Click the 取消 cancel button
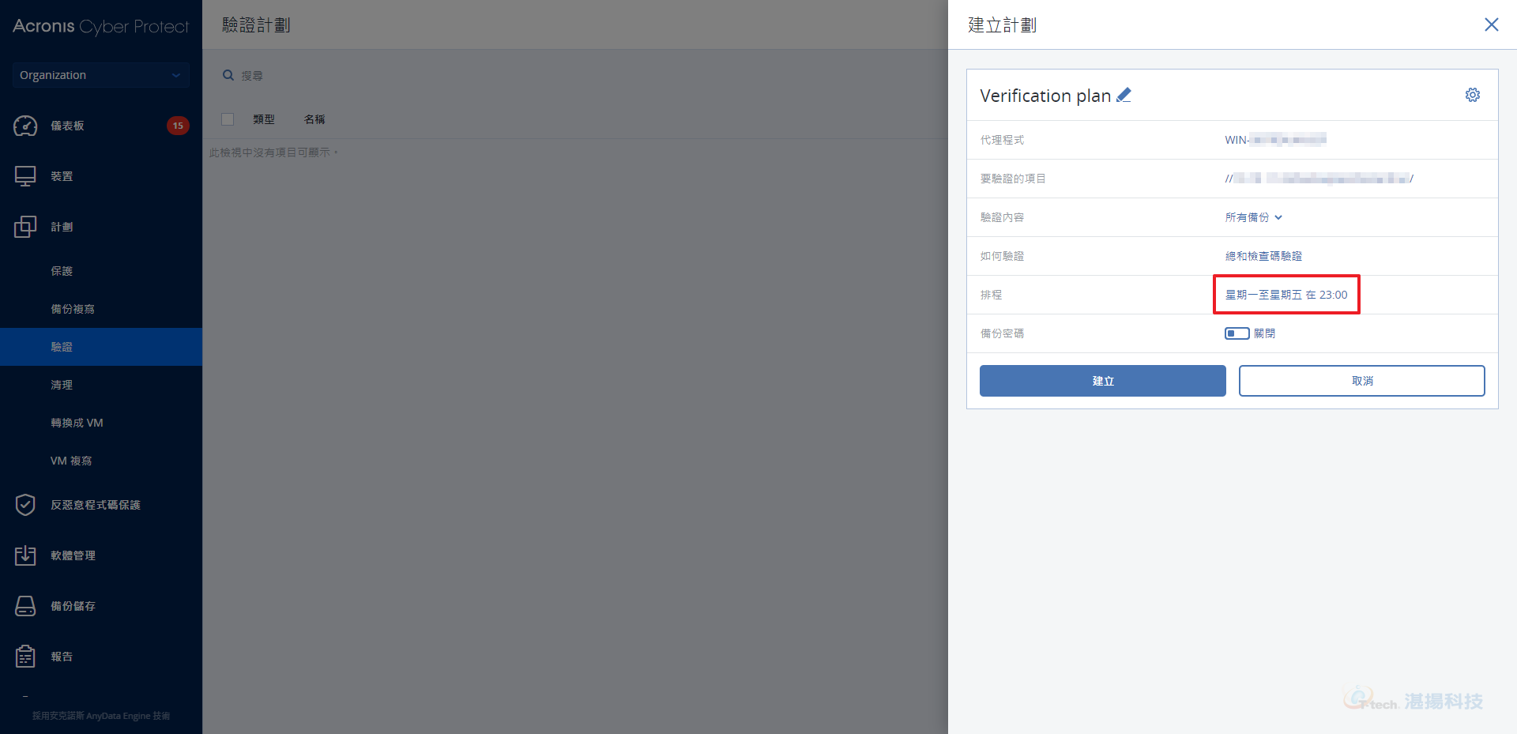Viewport: 1517px width, 734px height. coord(1362,381)
